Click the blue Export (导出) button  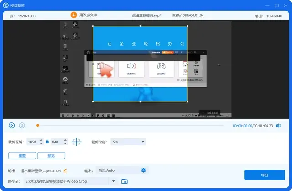(265, 175)
